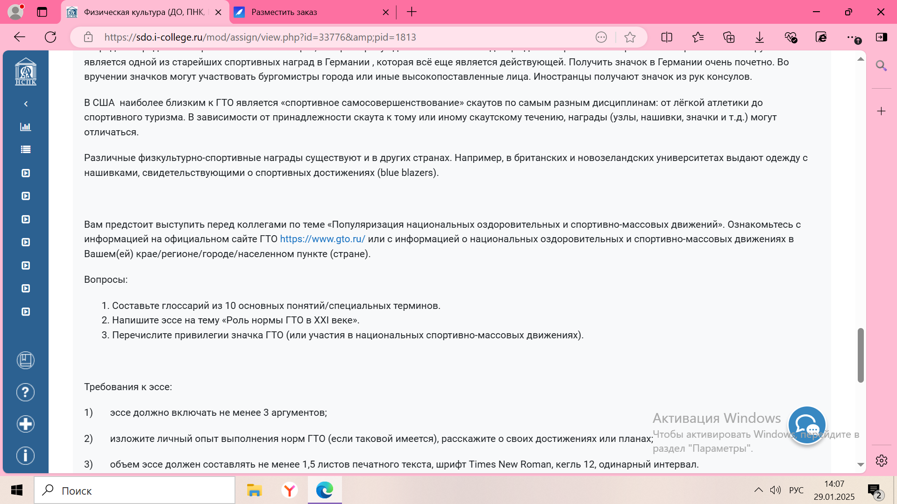Open the library book icon in sidebar
The height and width of the screenshot is (504, 897).
click(26, 360)
